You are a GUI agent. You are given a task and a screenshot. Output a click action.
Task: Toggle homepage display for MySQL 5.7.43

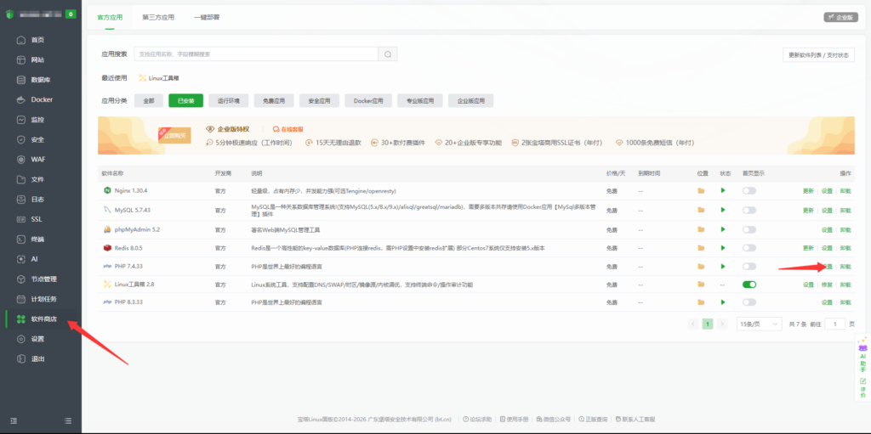point(749,211)
